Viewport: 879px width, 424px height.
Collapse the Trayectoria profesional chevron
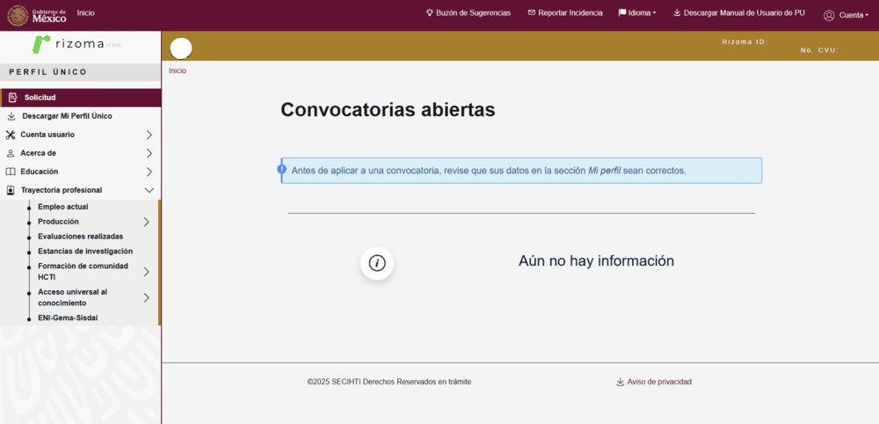(149, 190)
